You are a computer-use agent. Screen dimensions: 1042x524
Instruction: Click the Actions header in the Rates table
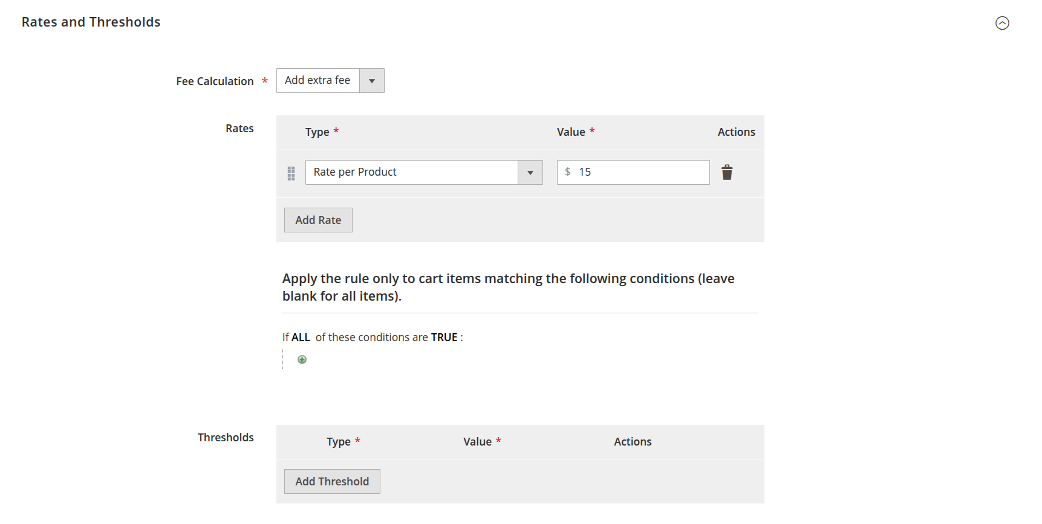[x=736, y=132]
